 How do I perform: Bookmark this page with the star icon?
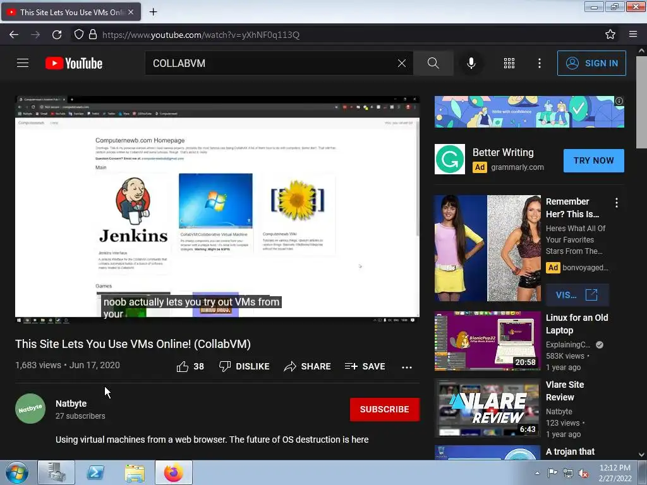coord(610,34)
